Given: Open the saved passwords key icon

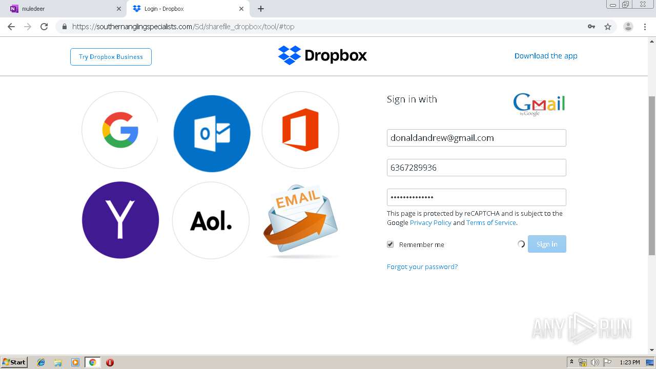Looking at the screenshot, I should (x=591, y=27).
